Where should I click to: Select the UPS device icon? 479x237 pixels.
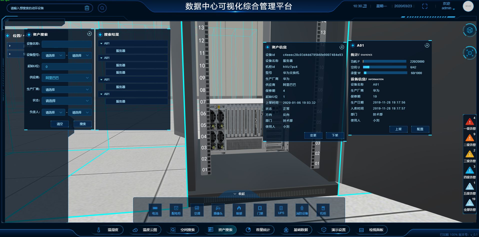[x=281, y=210]
